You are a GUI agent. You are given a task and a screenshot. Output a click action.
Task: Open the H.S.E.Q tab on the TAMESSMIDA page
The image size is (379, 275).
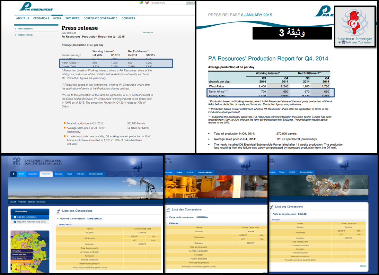tap(80, 174)
